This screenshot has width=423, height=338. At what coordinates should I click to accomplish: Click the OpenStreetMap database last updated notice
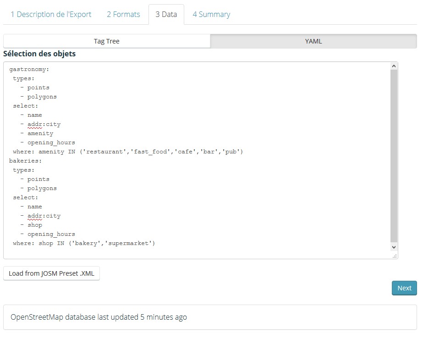[99, 317]
